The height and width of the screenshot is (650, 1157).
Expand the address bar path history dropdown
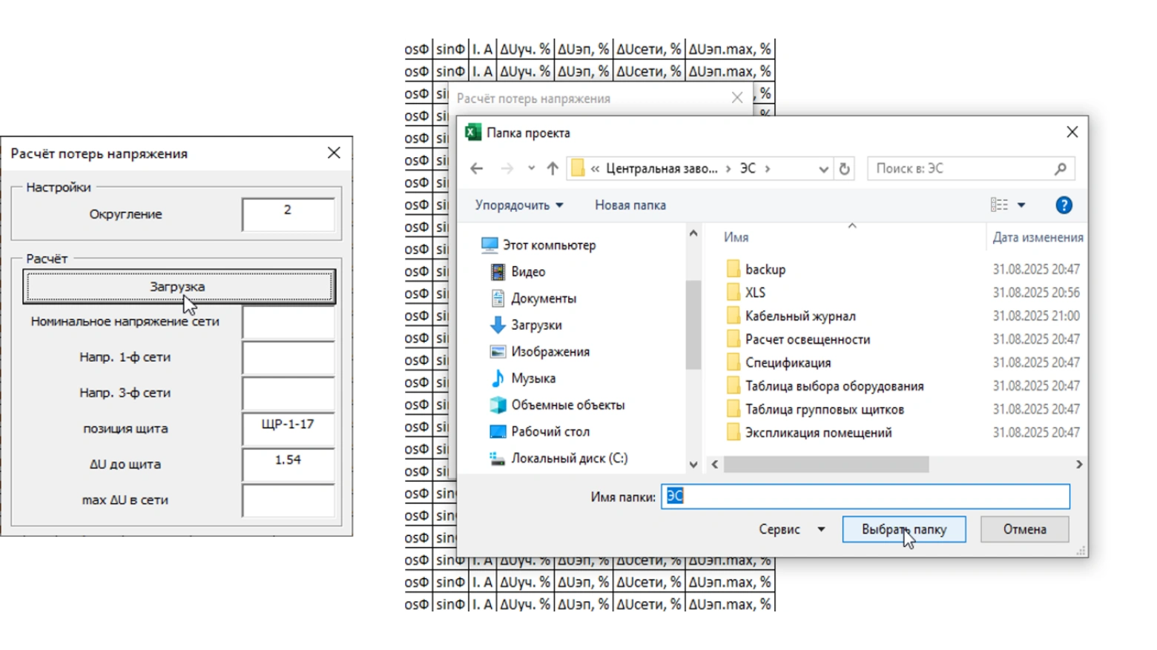pyautogui.click(x=823, y=169)
